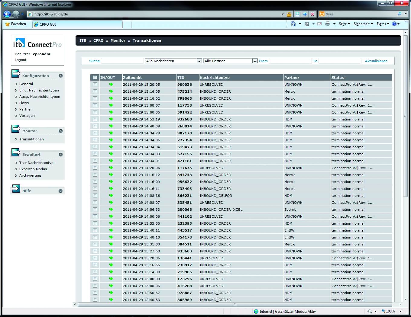Open the Archivierung link
Screen dimensions: 411x317
pyautogui.click(x=30, y=175)
